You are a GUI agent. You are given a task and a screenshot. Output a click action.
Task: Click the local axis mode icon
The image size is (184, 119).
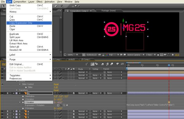point(73,6)
